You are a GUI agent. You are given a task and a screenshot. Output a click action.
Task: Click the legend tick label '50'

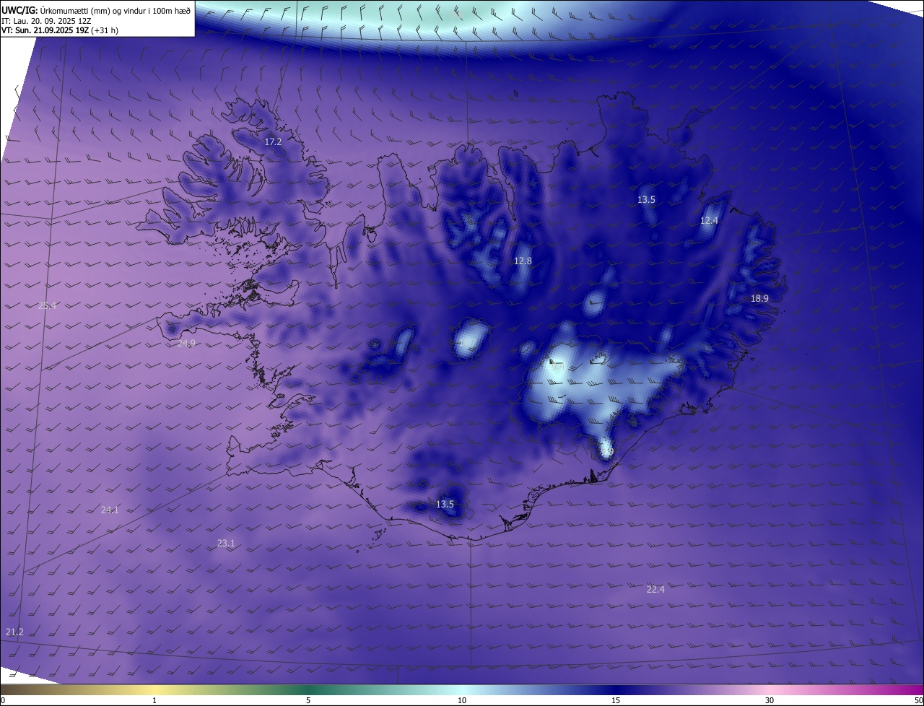918,701
